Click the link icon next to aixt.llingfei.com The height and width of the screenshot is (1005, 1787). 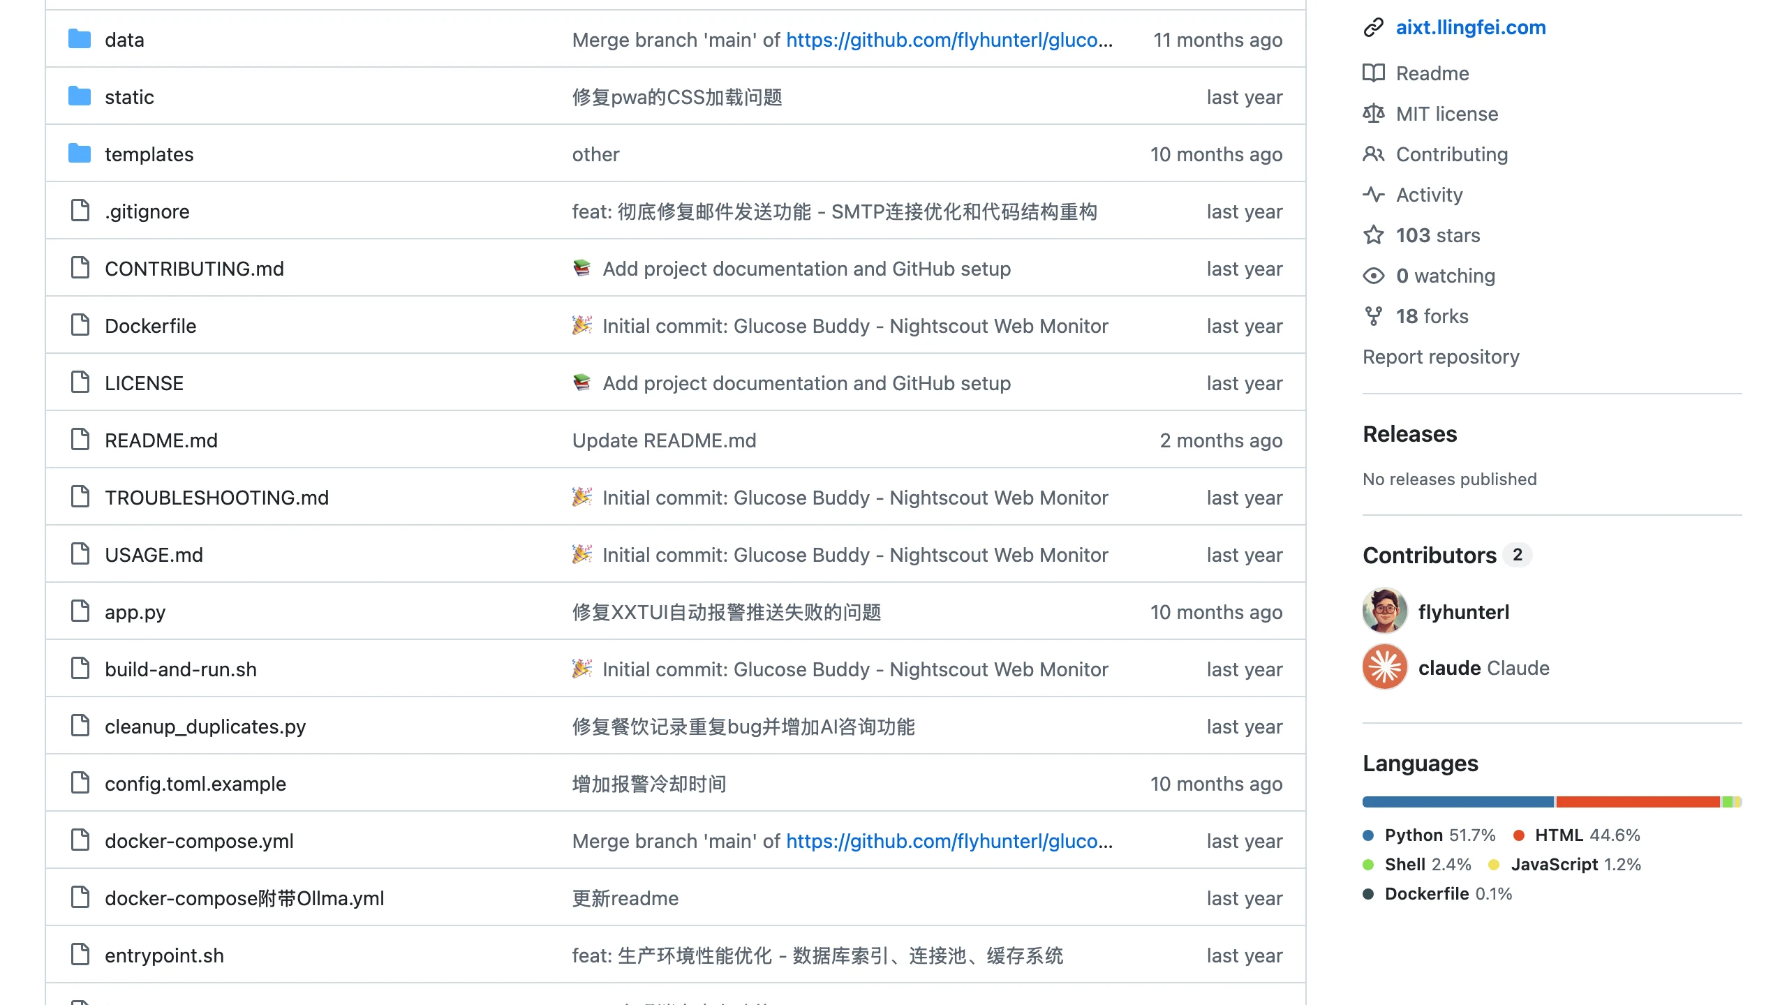tap(1373, 27)
